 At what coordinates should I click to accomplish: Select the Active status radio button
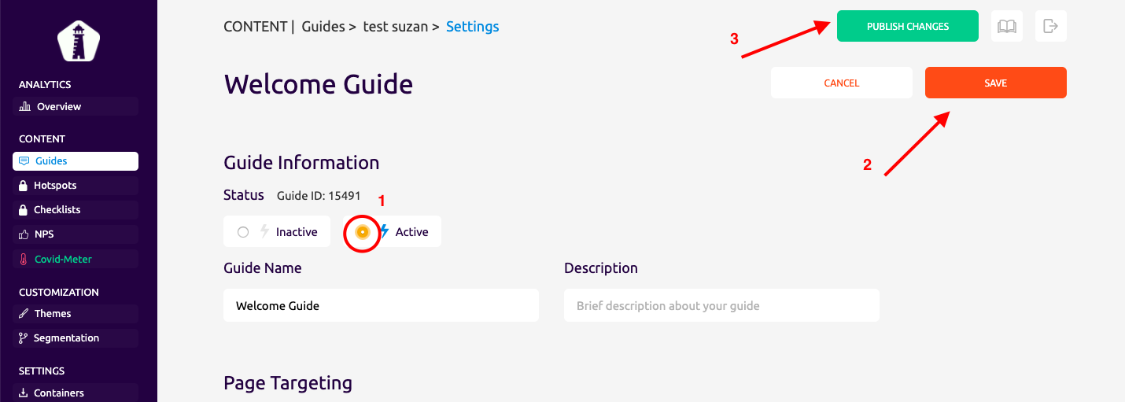pos(362,232)
